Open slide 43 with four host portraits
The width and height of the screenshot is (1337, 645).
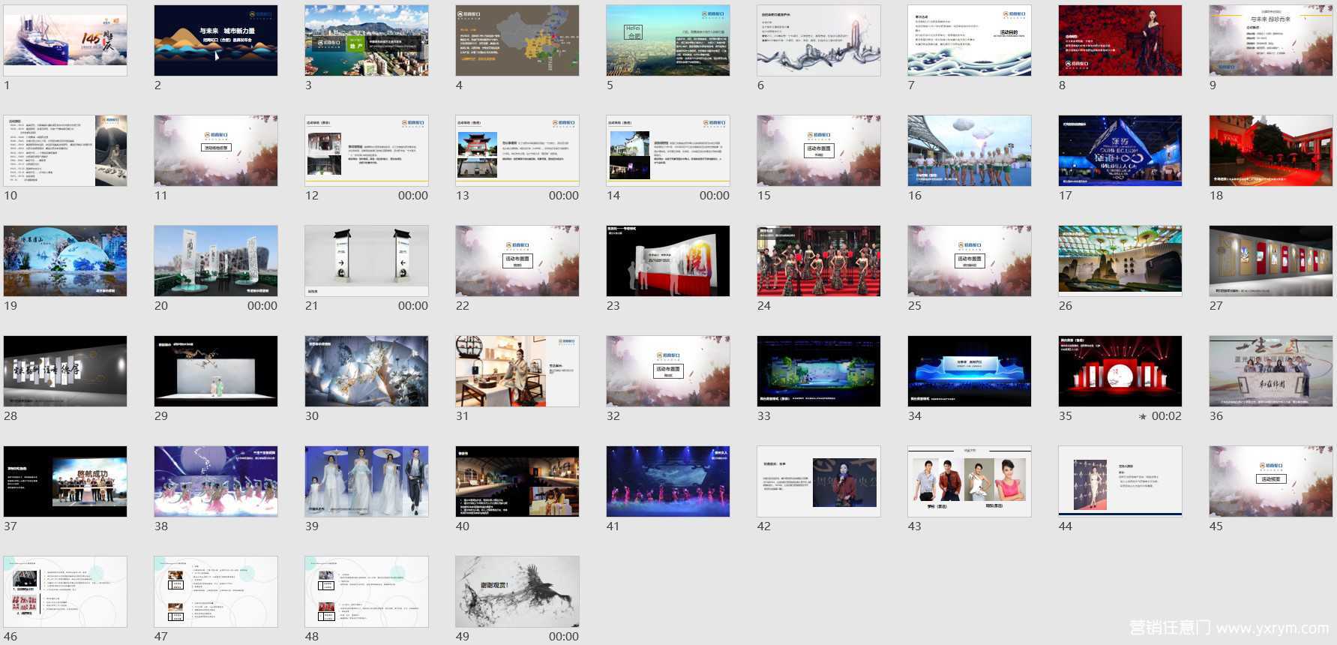tap(970, 481)
